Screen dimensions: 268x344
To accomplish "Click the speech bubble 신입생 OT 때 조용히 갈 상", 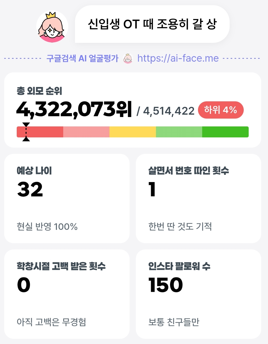I will pyautogui.click(x=152, y=24).
